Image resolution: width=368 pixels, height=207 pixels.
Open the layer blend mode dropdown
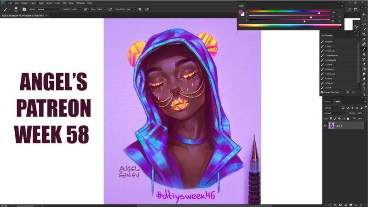[x=335, y=113]
